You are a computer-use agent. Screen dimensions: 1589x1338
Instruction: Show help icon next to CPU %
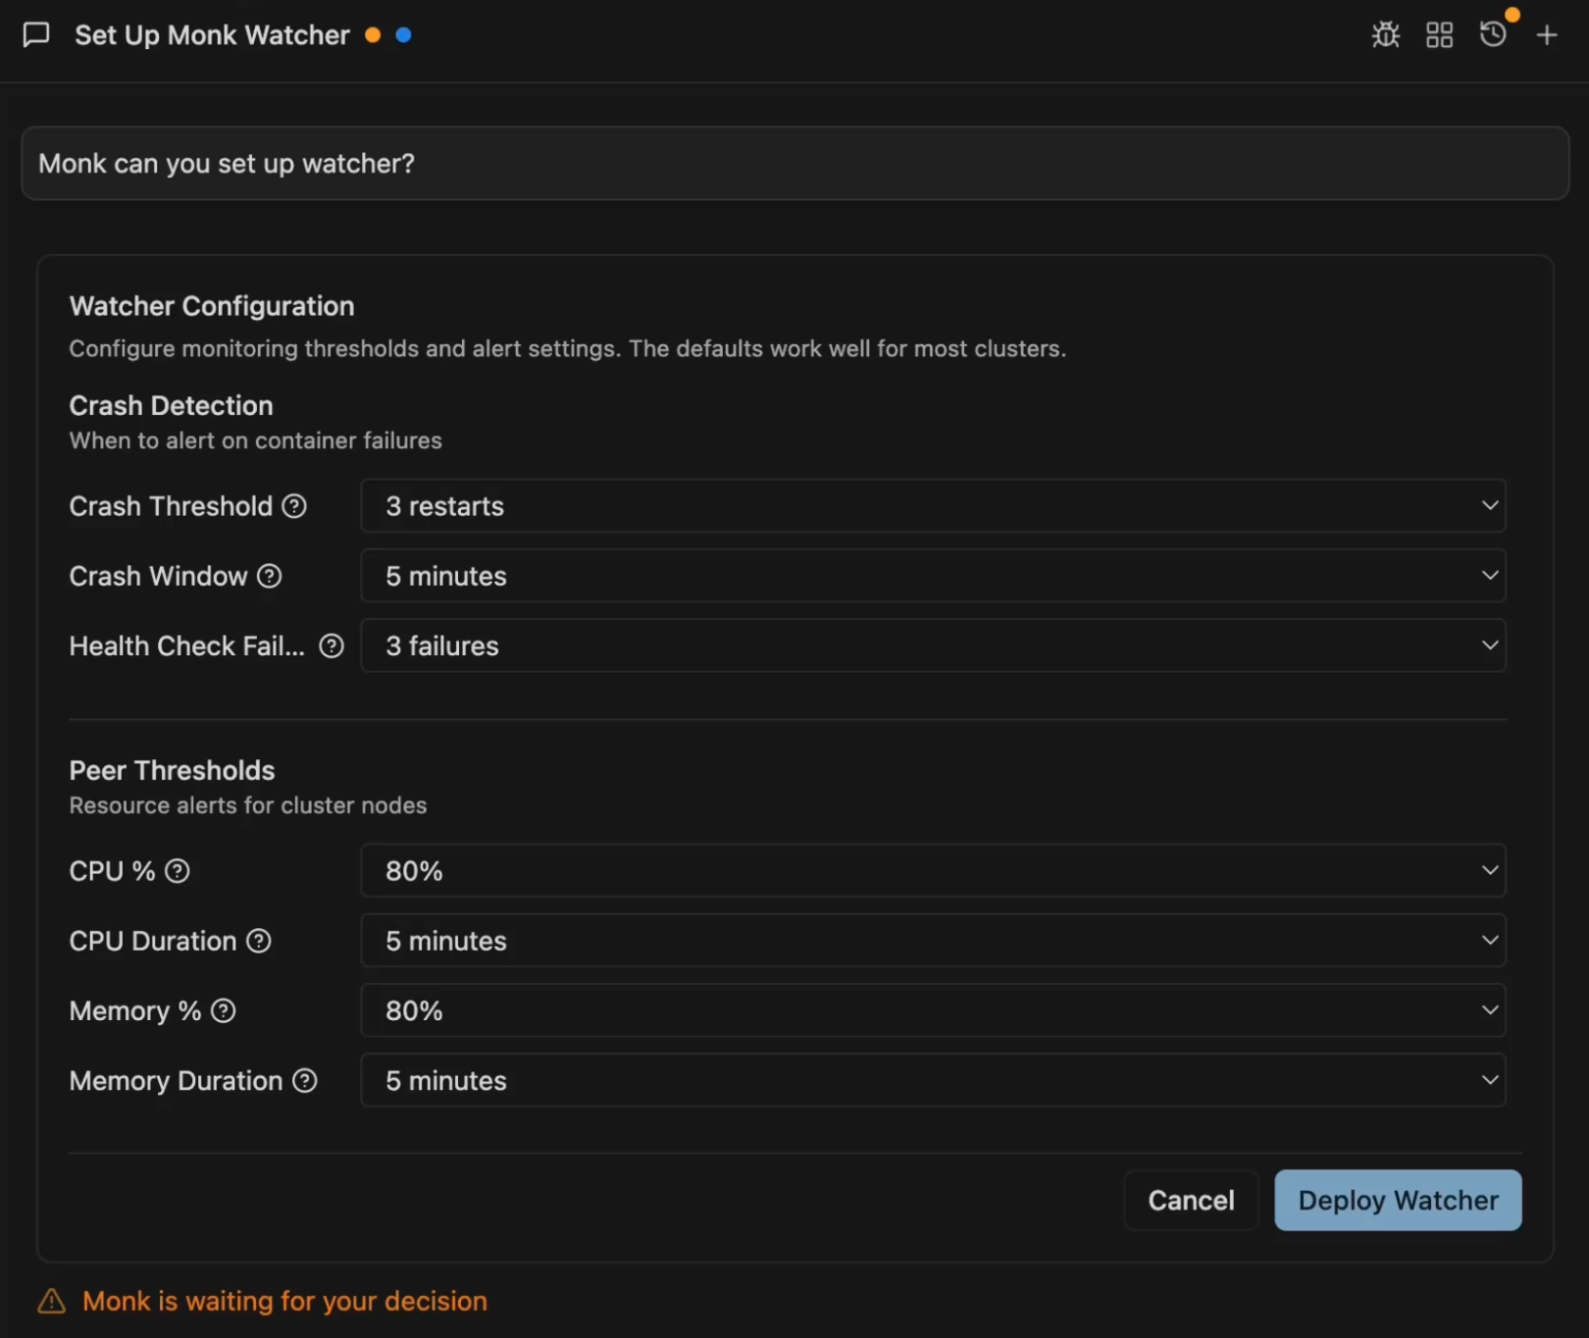[177, 871]
